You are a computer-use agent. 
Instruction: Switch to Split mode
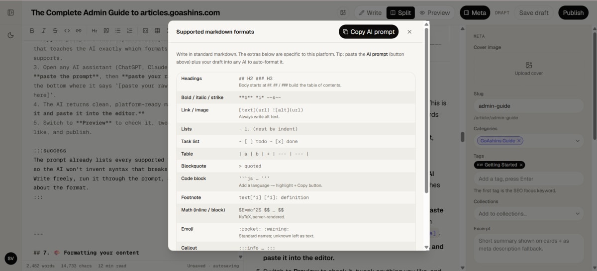[x=399, y=12]
